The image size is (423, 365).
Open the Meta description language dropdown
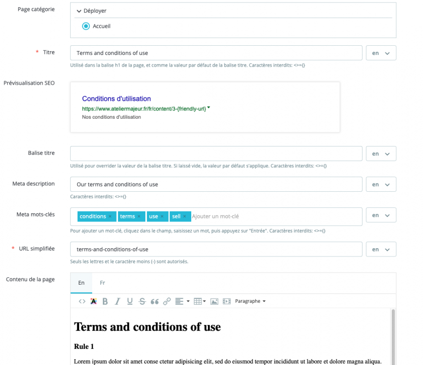(381, 184)
